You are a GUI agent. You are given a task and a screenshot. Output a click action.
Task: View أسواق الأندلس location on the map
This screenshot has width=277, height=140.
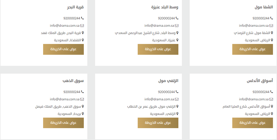[x=252, y=123]
